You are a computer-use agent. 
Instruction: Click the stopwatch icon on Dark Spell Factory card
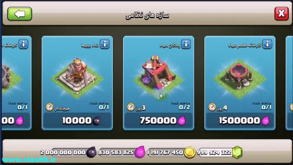click(212, 107)
